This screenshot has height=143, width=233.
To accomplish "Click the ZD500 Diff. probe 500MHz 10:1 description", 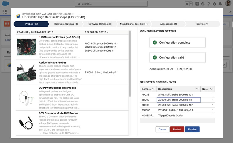I will point(176,105).
